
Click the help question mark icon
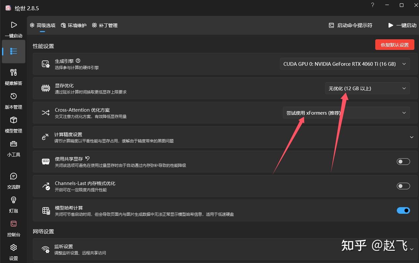pos(372,5)
